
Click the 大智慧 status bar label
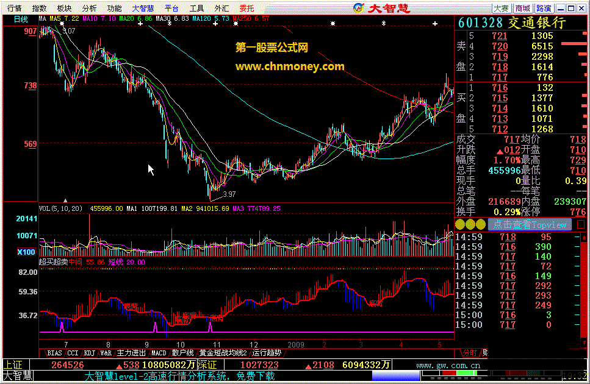[x=18, y=375]
